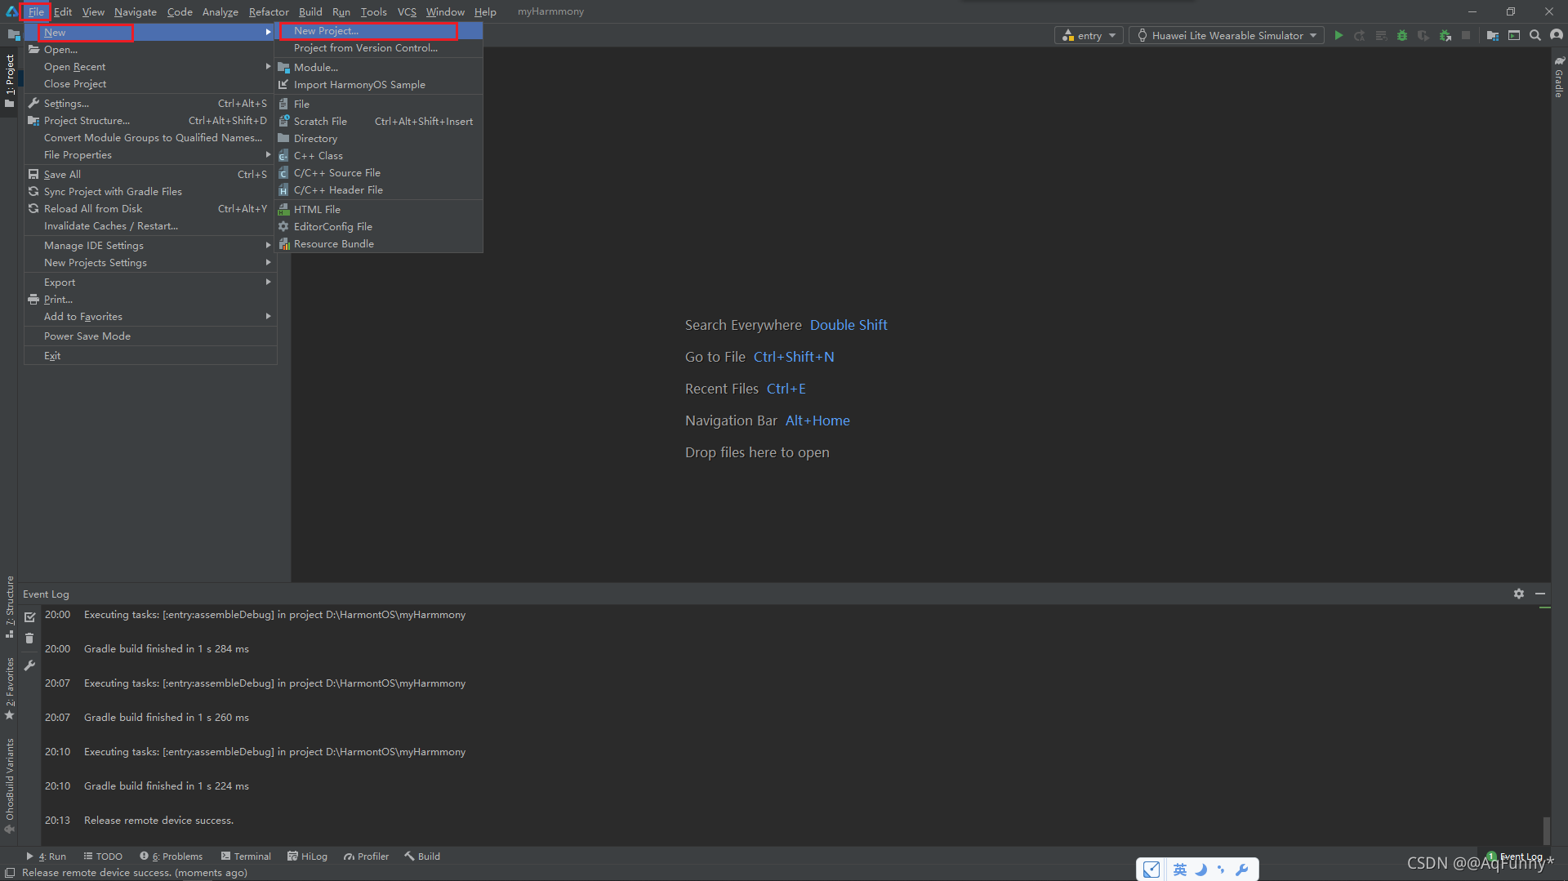Open the Terminal tool window button

tap(246, 857)
